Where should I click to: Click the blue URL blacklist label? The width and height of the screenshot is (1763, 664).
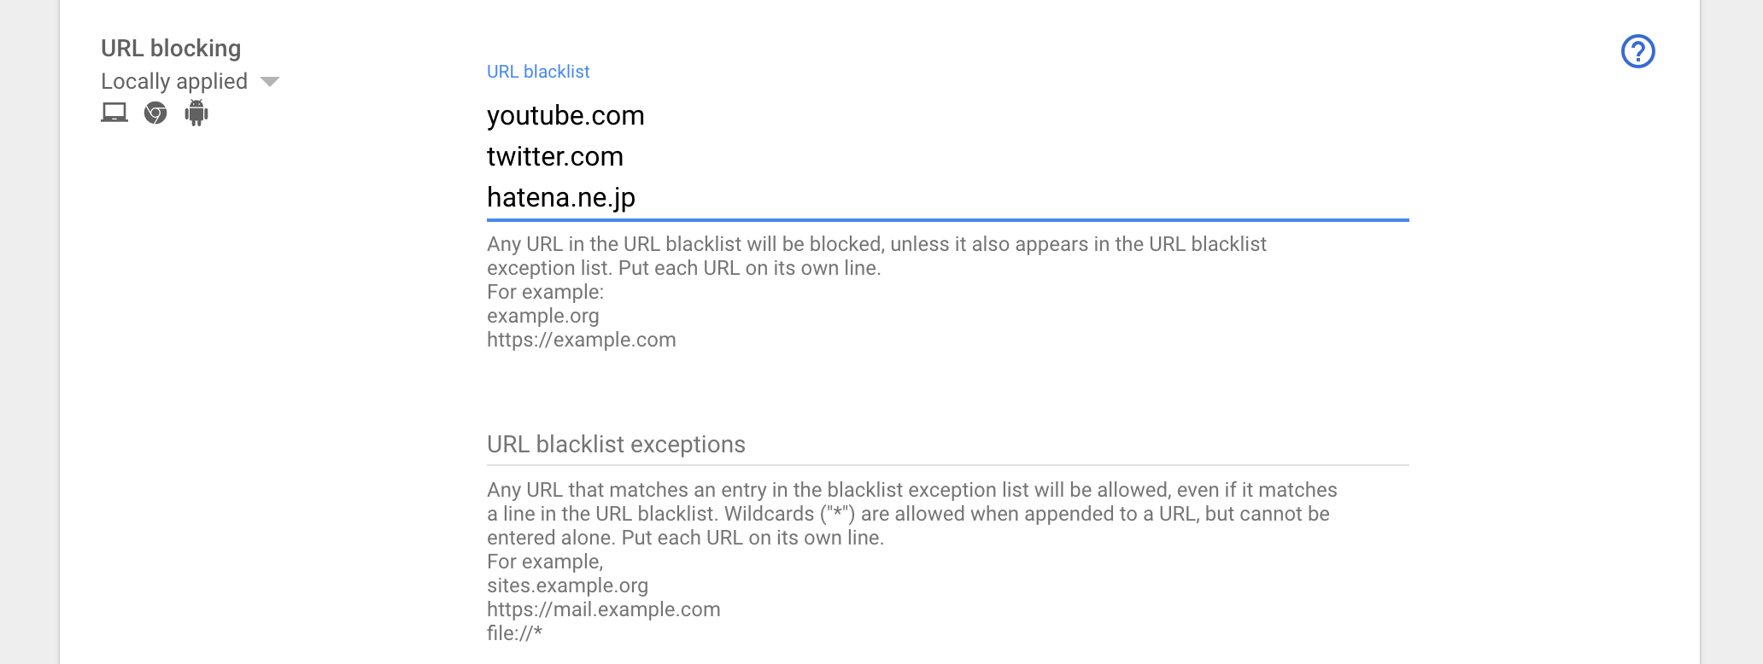pyautogui.click(x=538, y=72)
